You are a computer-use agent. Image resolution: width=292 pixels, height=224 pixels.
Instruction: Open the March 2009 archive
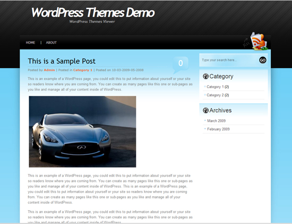(217, 121)
